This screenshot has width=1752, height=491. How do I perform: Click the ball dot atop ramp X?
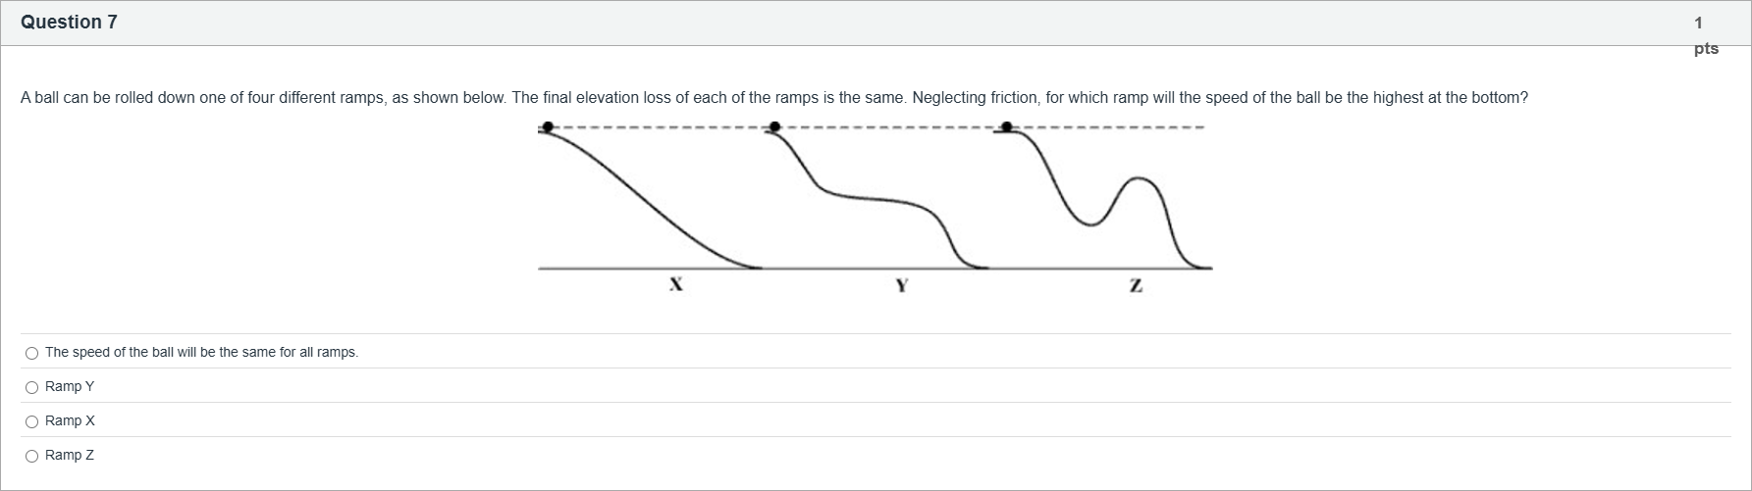click(x=548, y=126)
